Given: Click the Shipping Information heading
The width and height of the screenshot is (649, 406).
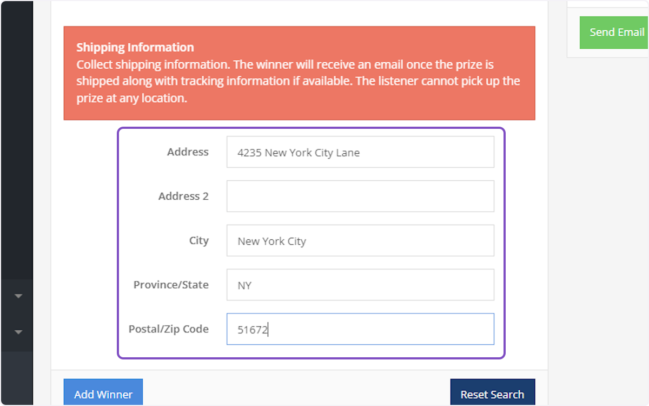Looking at the screenshot, I should (135, 48).
